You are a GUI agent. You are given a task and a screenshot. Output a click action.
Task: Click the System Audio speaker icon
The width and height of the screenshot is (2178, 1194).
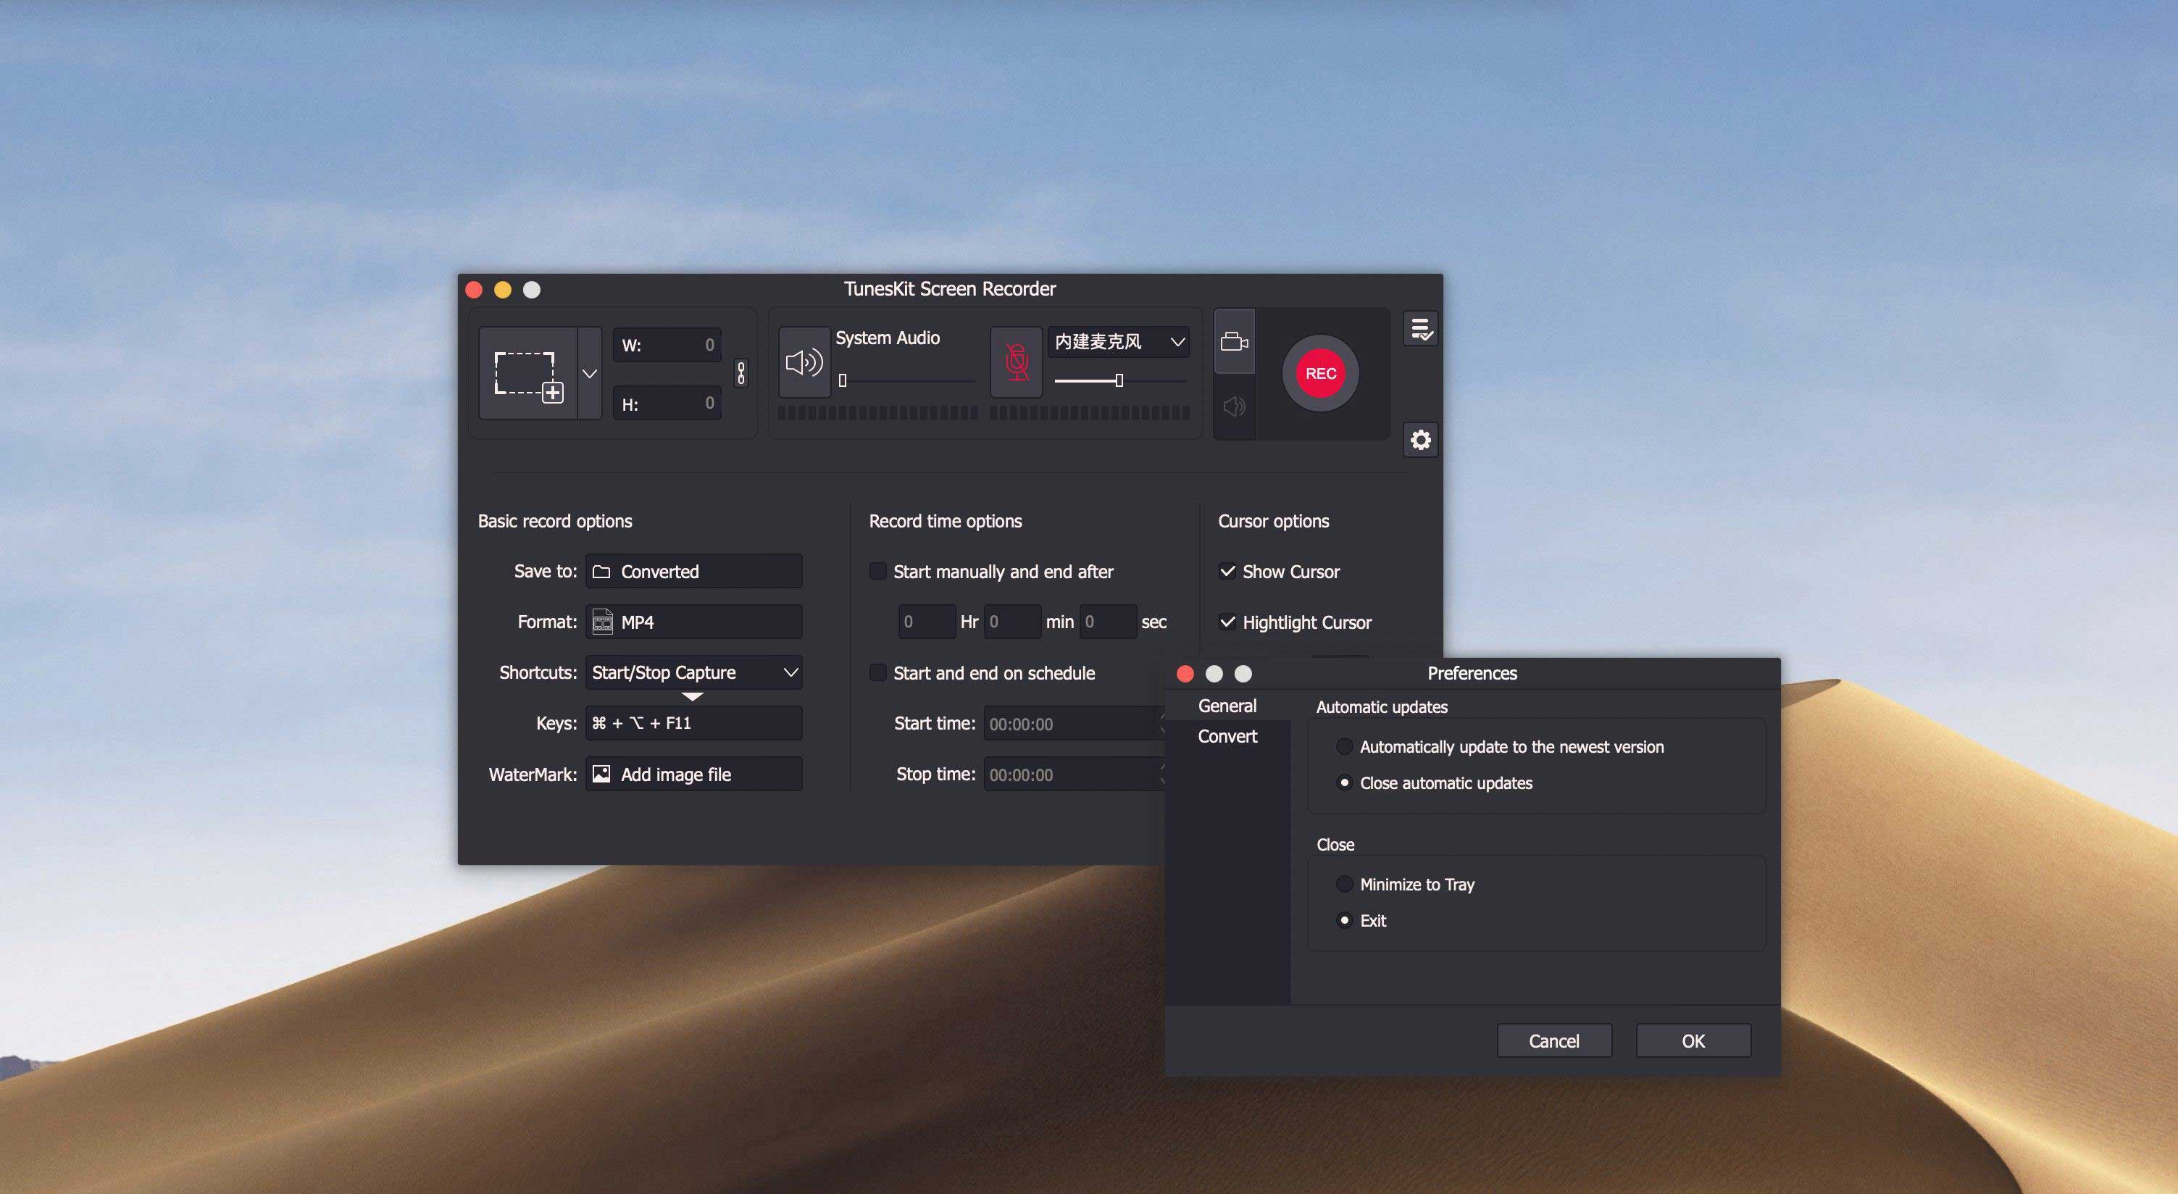pyautogui.click(x=804, y=364)
